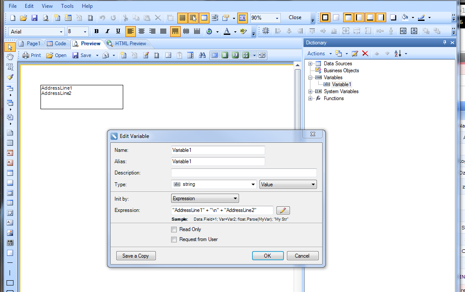Center text horizontally
This screenshot has width=465, height=292.
click(x=142, y=31)
